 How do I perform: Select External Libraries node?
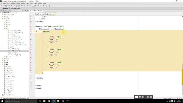click(x=9, y=95)
